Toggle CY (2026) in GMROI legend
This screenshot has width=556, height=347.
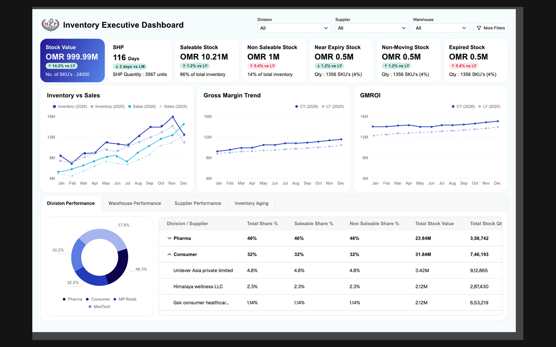click(x=463, y=107)
